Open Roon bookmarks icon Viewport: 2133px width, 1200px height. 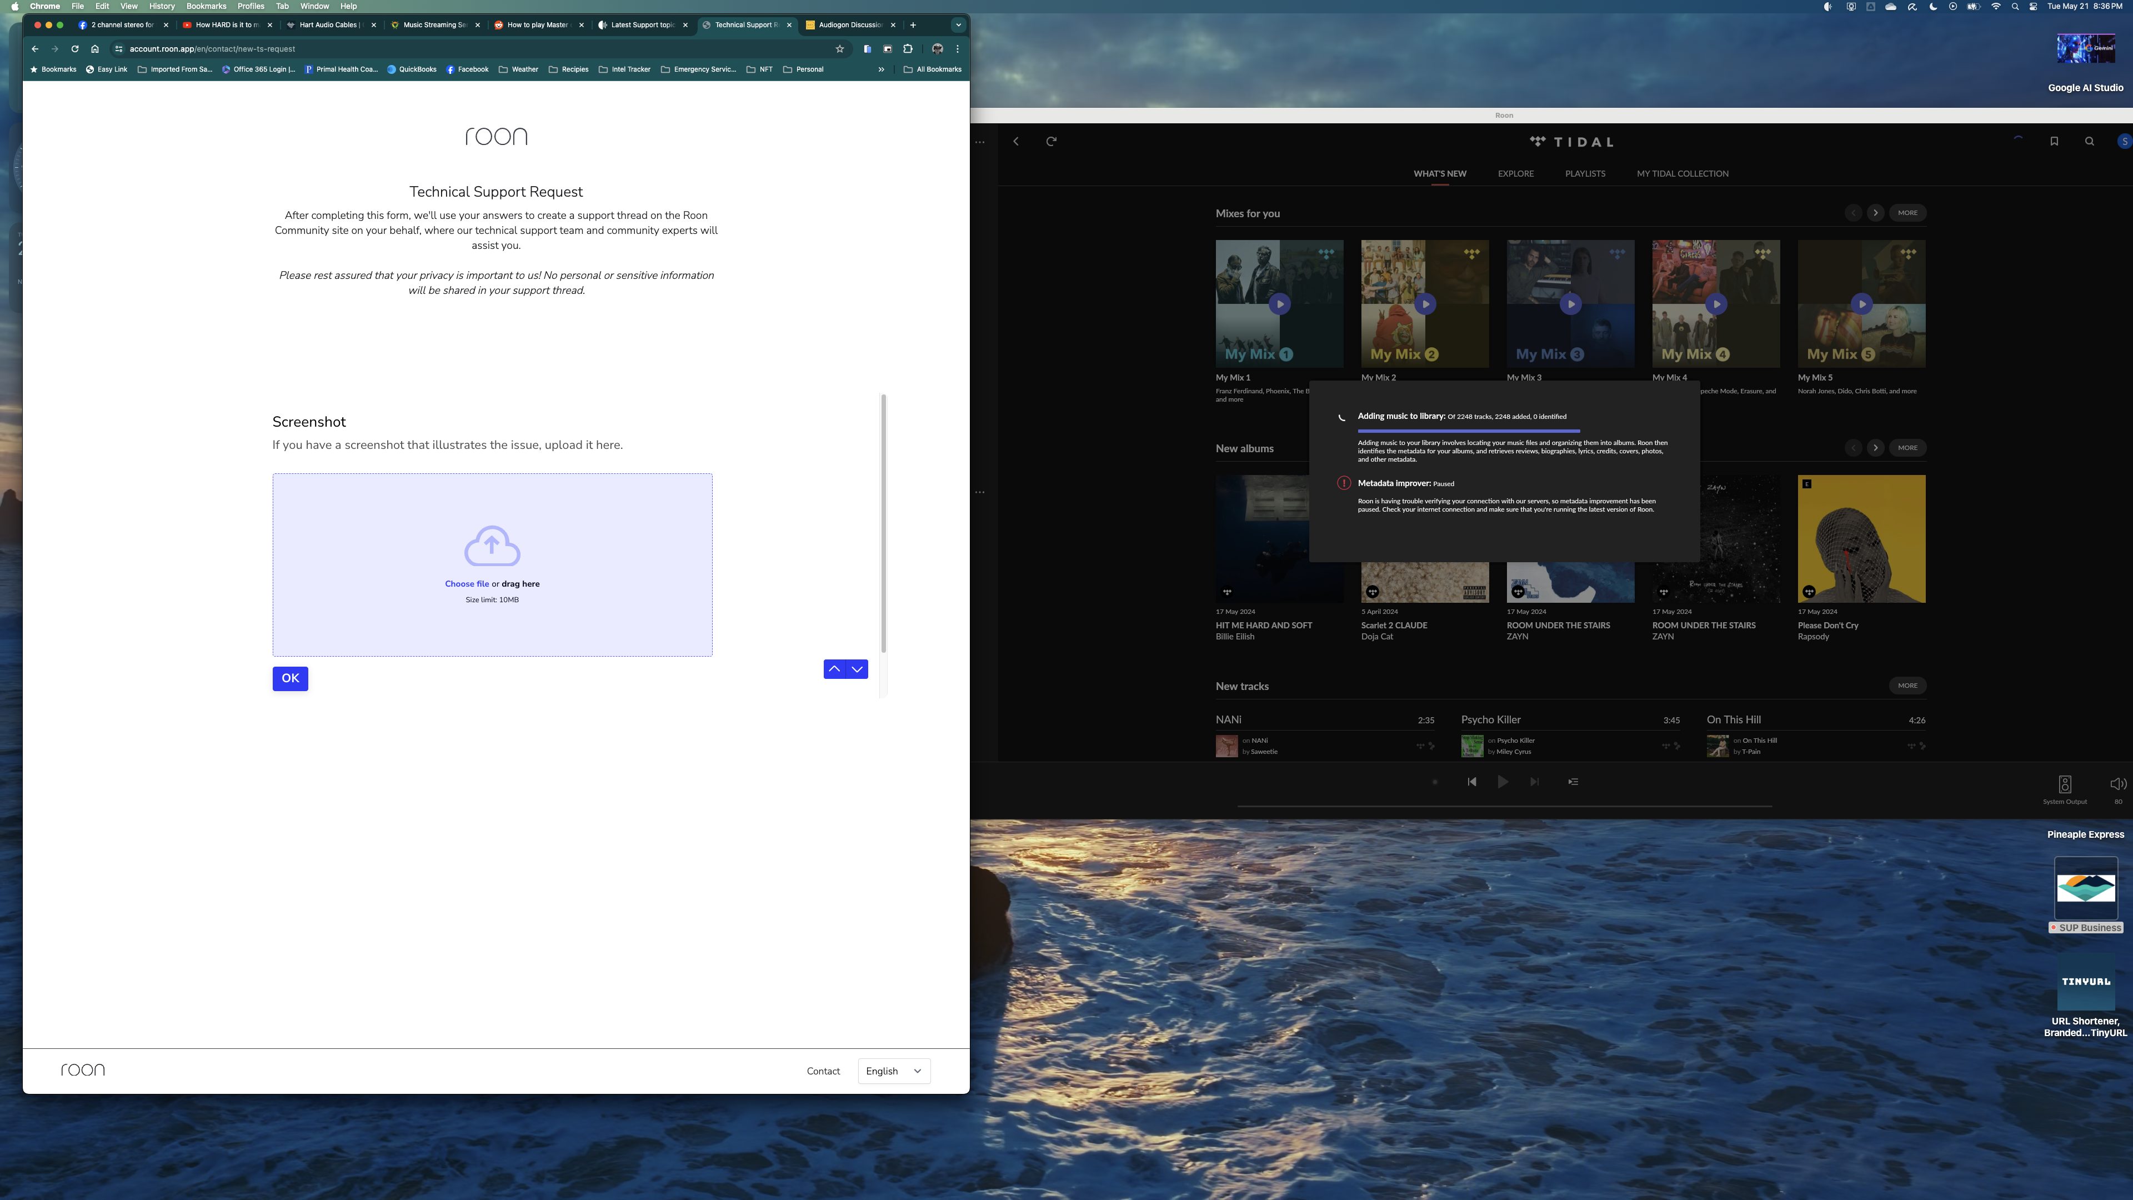2054,142
